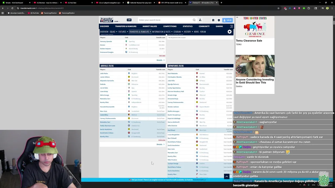The height and width of the screenshot is (188, 335).
Task: Click Watford crest in Caleb Wiley row
Action: (129, 115)
